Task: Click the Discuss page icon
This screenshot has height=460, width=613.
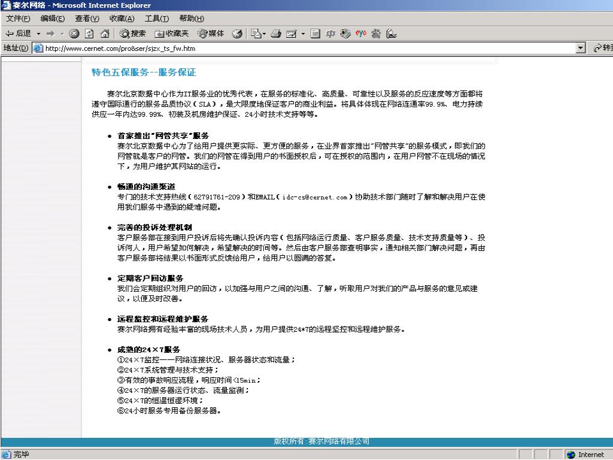Action: click(315, 34)
